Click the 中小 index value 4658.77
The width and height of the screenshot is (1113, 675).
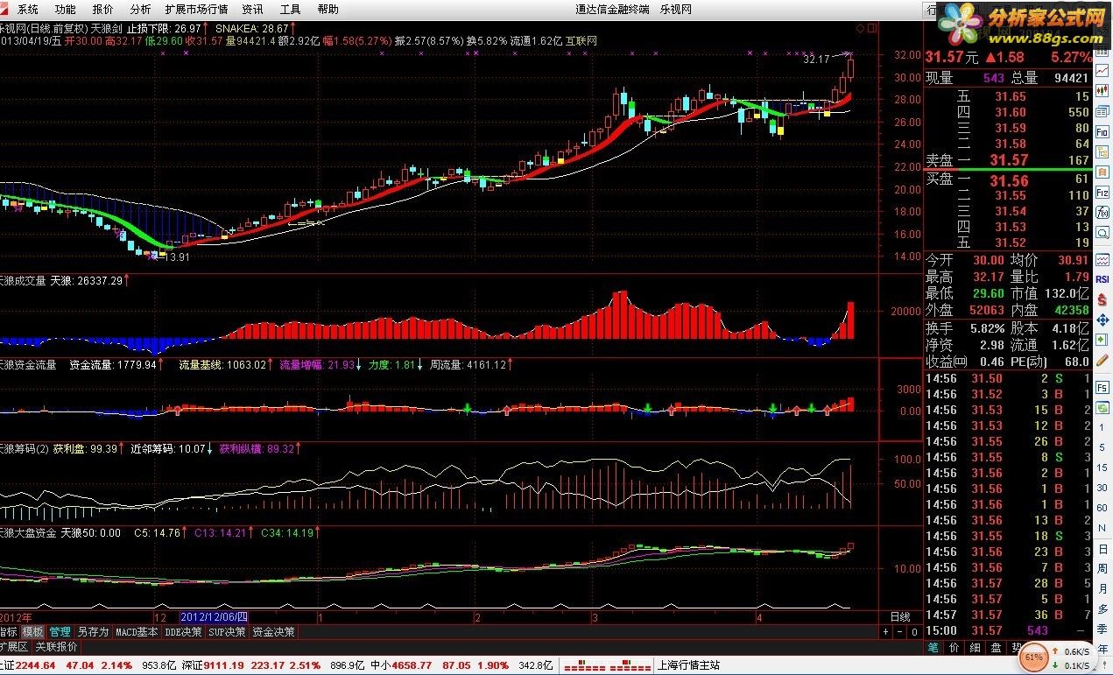point(412,665)
